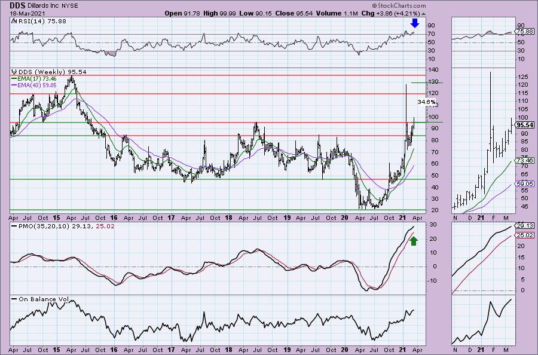Click the 125 axis label in mini chart
The height and width of the screenshot is (355, 538).
tap(523, 77)
